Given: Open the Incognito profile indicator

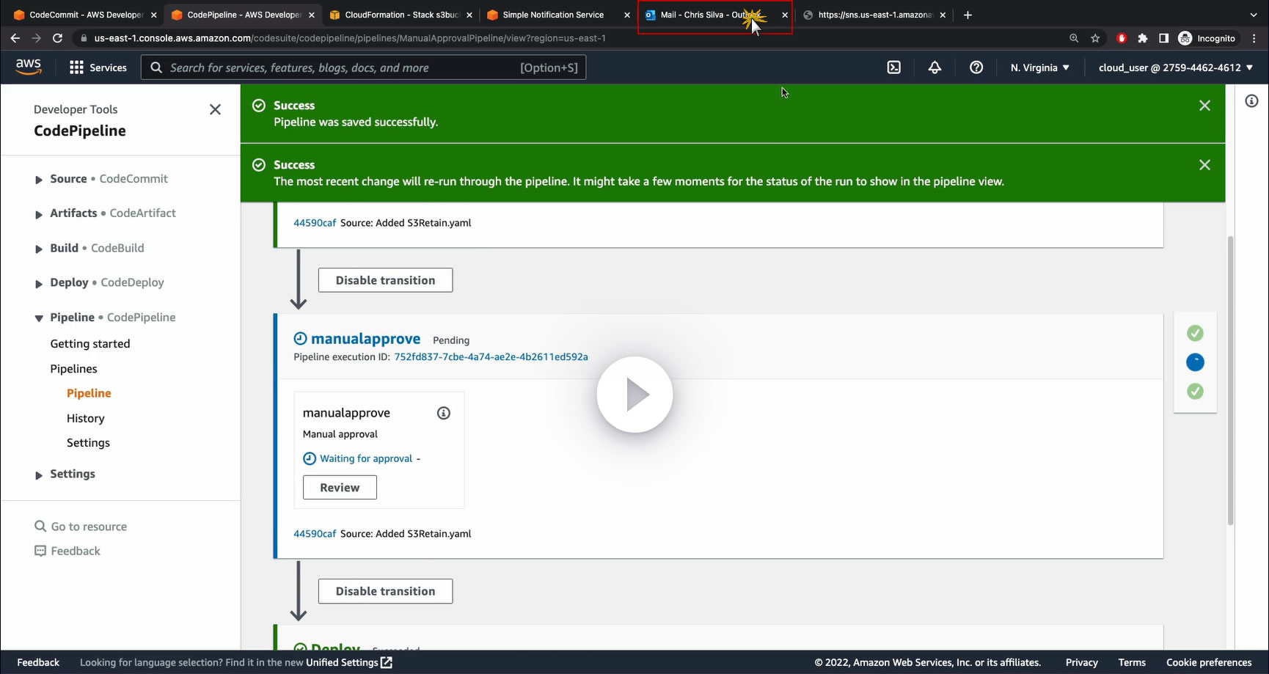Looking at the screenshot, I should pyautogui.click(x=1207, y=38).
